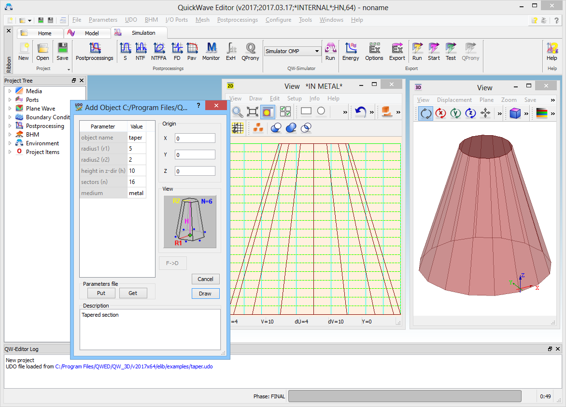
Task: Click the Draw button in Add Object dialog
Action: (205, 294)
